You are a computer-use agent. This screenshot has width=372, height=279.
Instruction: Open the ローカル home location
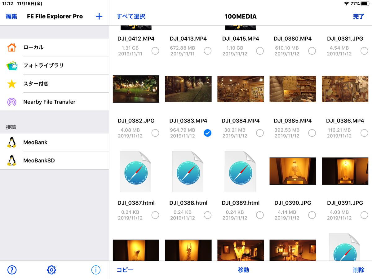tap(34, 47)
